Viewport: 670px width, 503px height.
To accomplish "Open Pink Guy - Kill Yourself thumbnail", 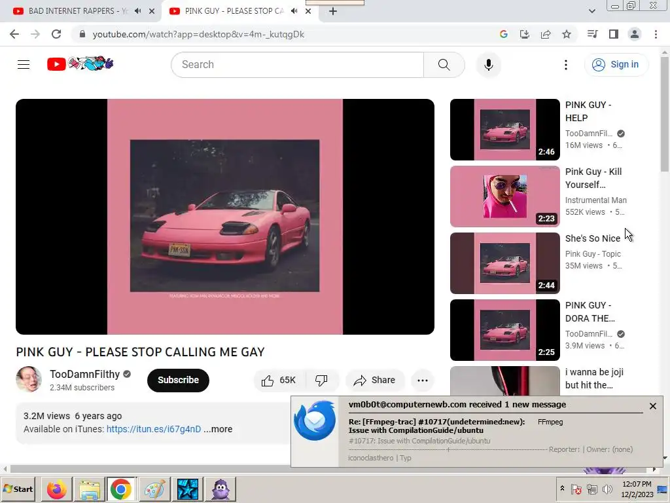I will click(504, 196).
